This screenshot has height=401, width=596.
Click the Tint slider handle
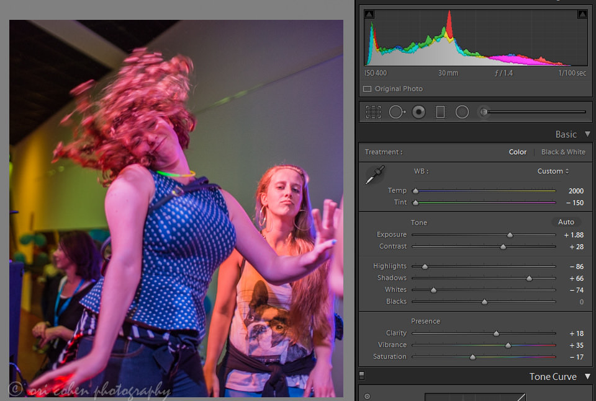[416, 203]
